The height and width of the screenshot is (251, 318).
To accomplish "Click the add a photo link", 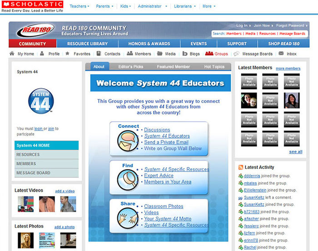I will 65,227.
